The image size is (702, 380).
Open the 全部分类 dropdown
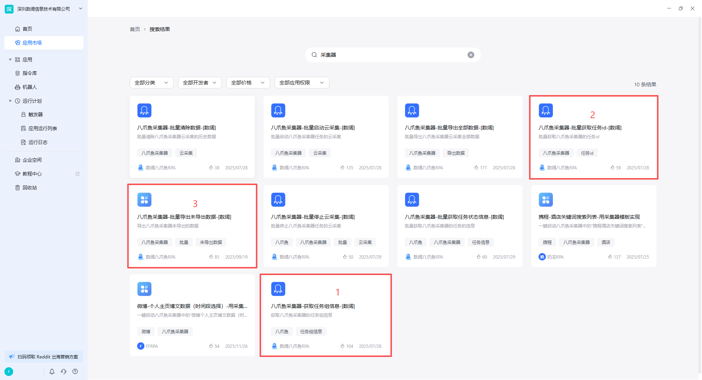coord(152,83)
